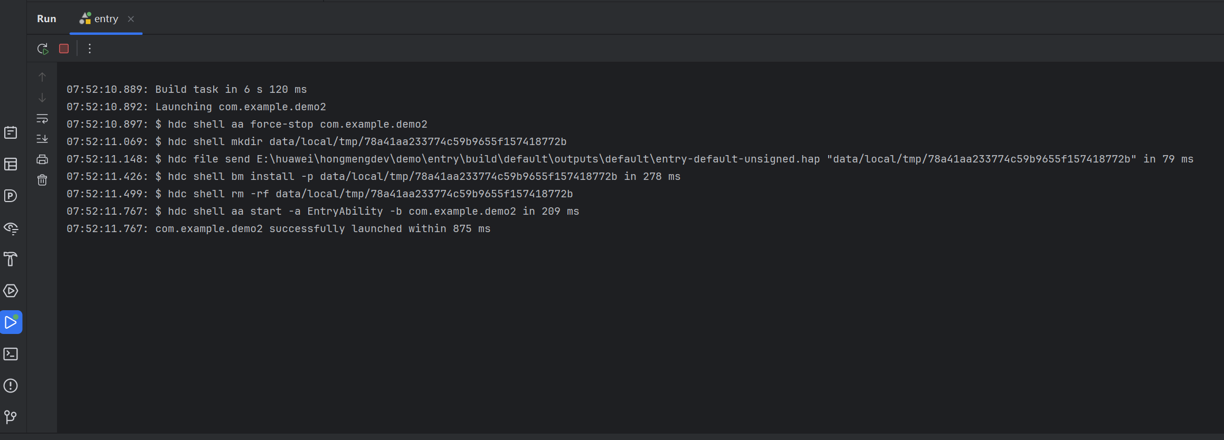Click the 'Launching com.example.demo2' line
Screen dimensions: 1224x440
pos(196,107)
